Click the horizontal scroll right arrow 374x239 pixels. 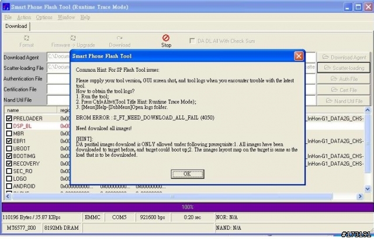[x=360, y=196]
